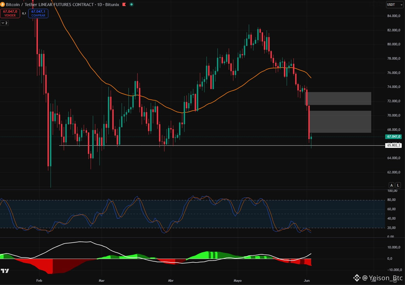The width and height of the screenshot is (405, 285).
Task: Click the 10.000,0 histogram scale label
Action: click(x=394, y=247)
